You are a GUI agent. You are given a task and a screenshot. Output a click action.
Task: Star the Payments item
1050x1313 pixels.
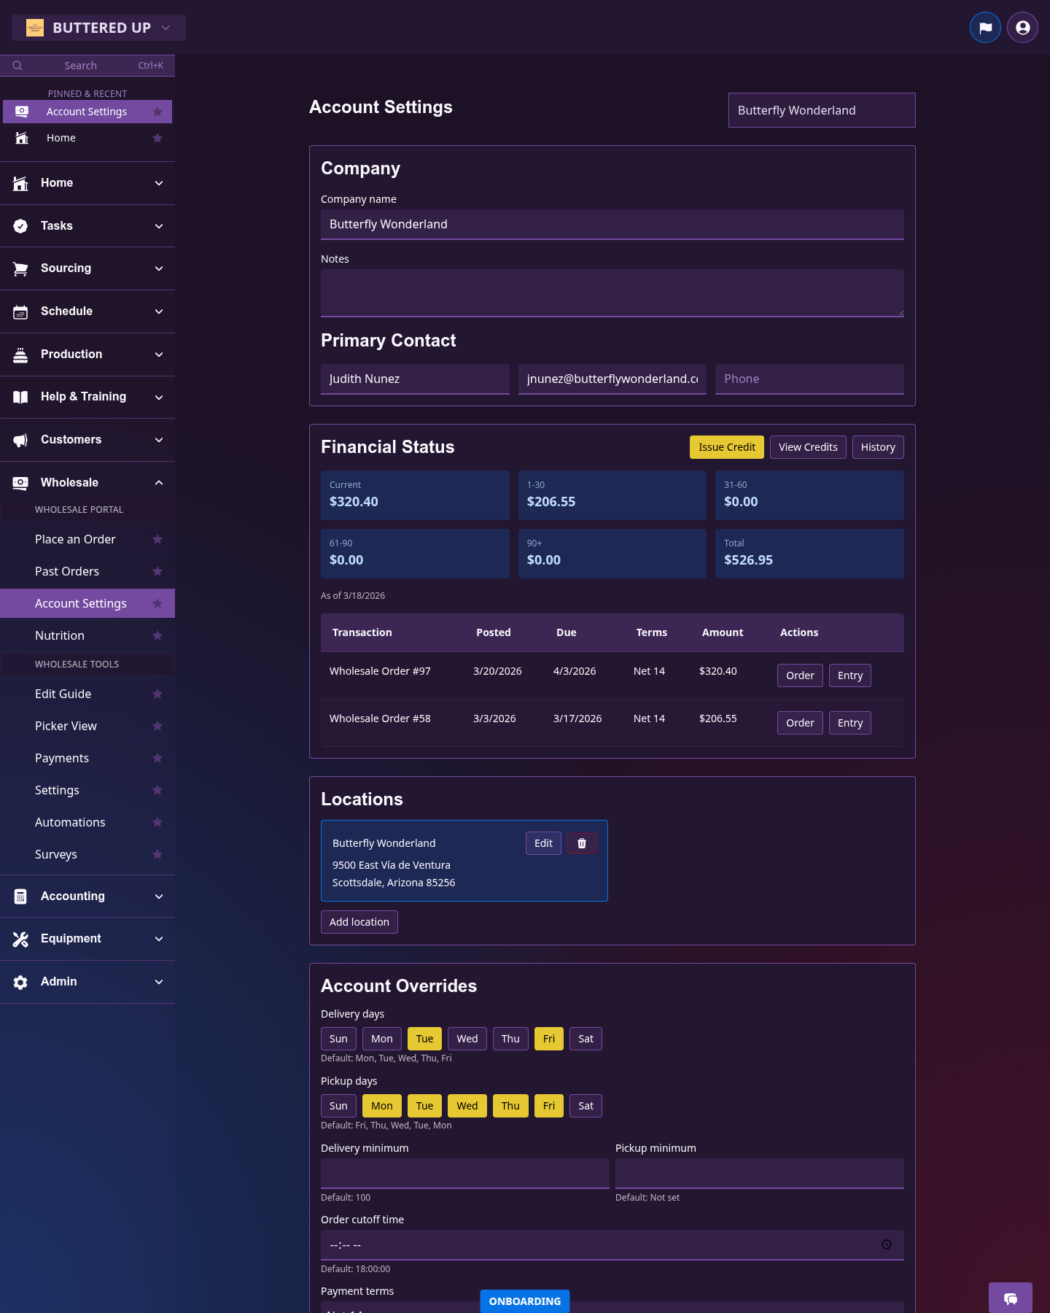click(x=157, y=758)
